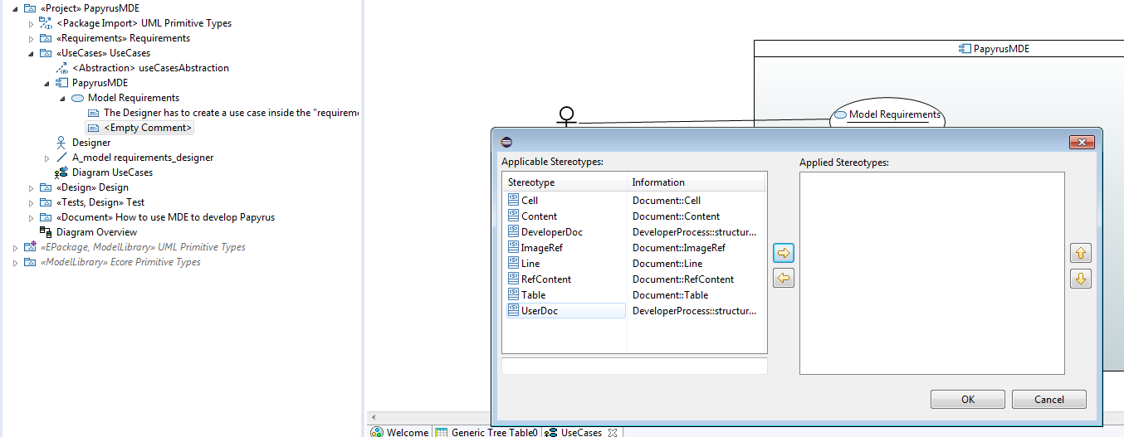Image resolution: width=1124 pixels, height=437 pixels.
Task: Click the Cell stereotype icon
Action: click(x=513, y=201)
